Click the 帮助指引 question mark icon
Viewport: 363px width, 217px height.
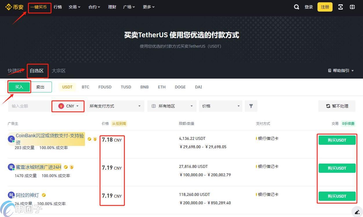point(329,71)
